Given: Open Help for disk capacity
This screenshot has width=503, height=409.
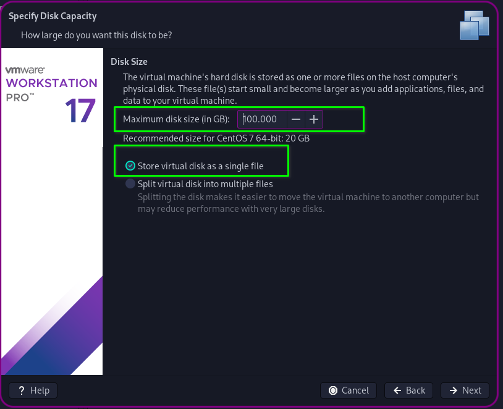Looking at the screenshot, I should pyautogui.click(x=33, y=390).
